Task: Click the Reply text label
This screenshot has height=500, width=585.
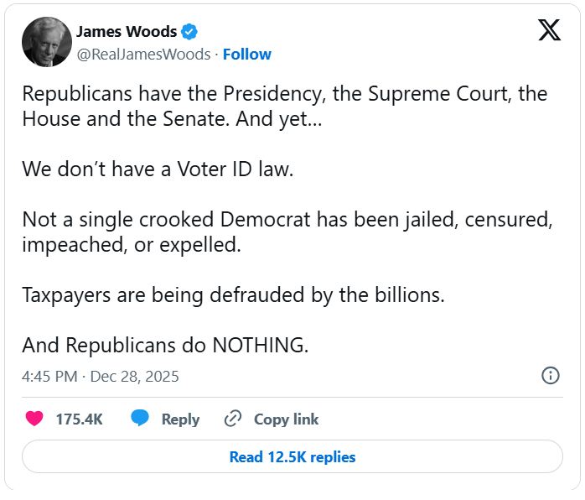Action: 180,419
